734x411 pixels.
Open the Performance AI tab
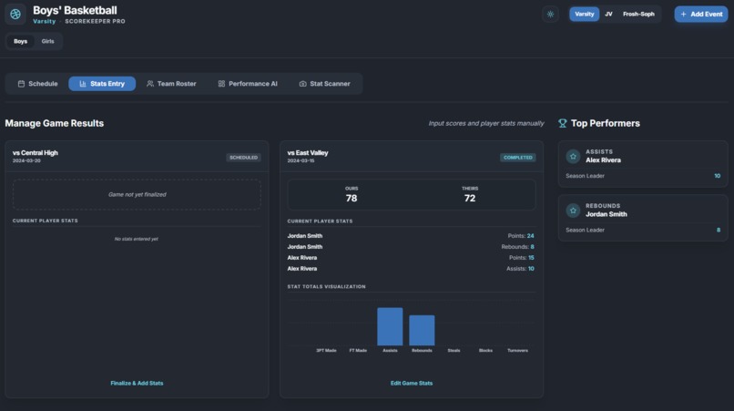[x=248, y=84]
